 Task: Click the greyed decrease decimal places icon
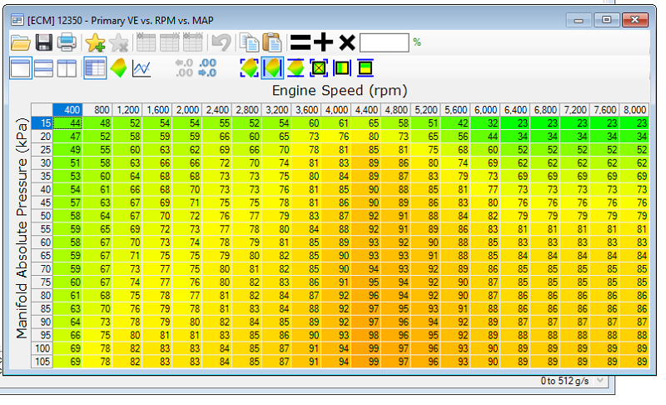tap(184, 68)
